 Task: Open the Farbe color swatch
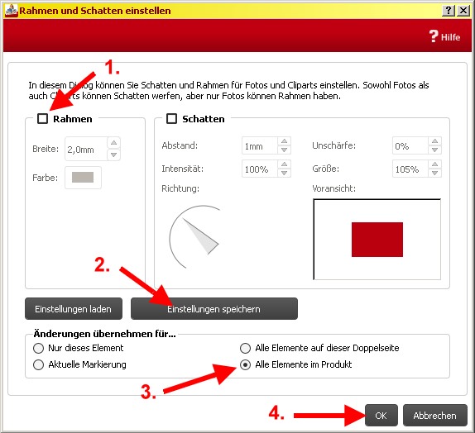coord(83,178)
